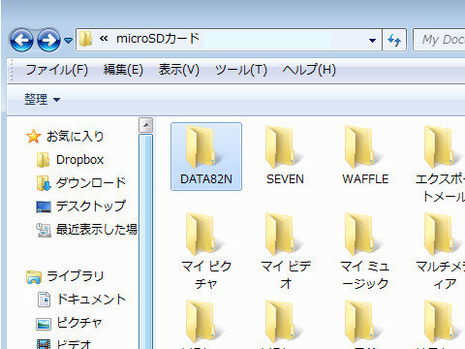Click the ビデオ film strip icon
465x349 pixels.
[x=44, y=344]
